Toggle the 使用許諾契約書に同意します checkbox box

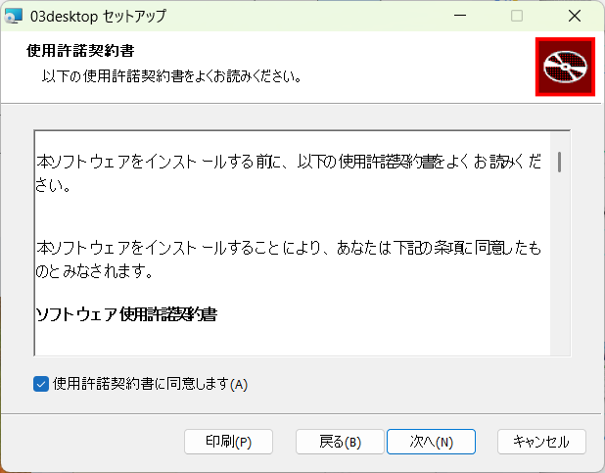coord(41,384)
